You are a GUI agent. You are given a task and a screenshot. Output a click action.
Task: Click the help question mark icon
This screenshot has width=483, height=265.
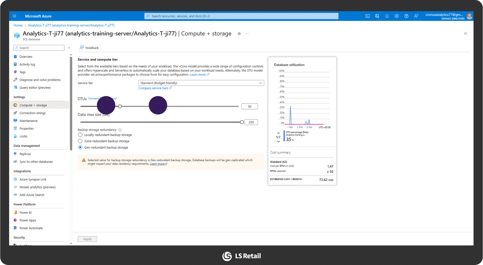coord(406,16)
